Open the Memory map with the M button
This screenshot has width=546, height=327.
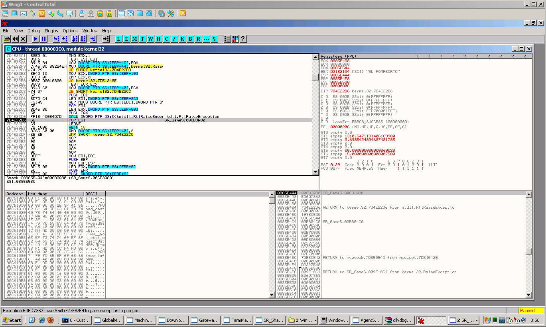(135, 39)
